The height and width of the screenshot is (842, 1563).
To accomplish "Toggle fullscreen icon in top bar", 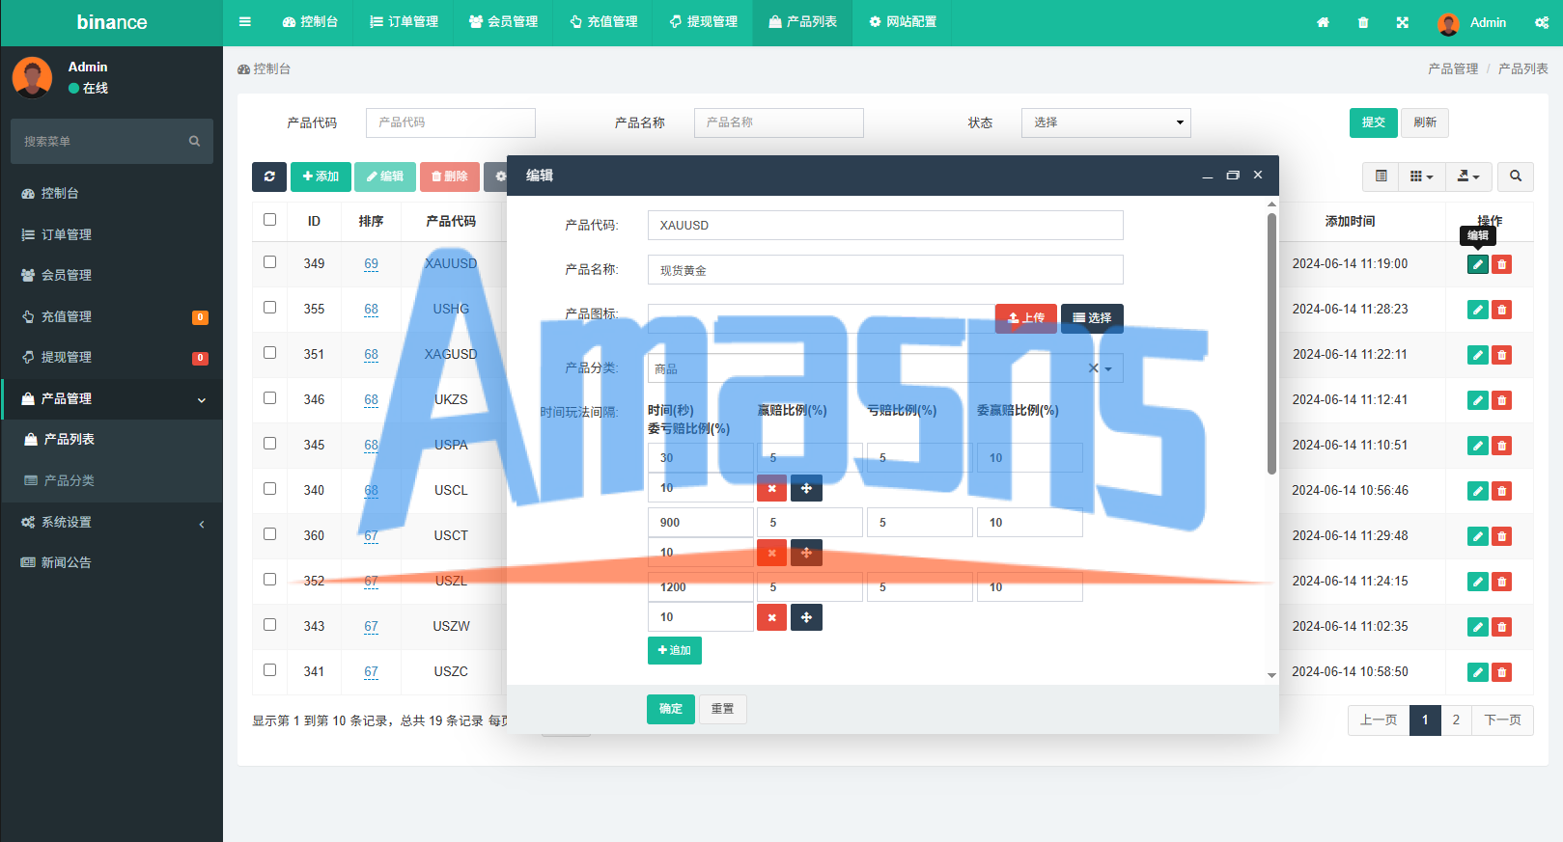I will pyautogui.click(x=1402, y=22).
